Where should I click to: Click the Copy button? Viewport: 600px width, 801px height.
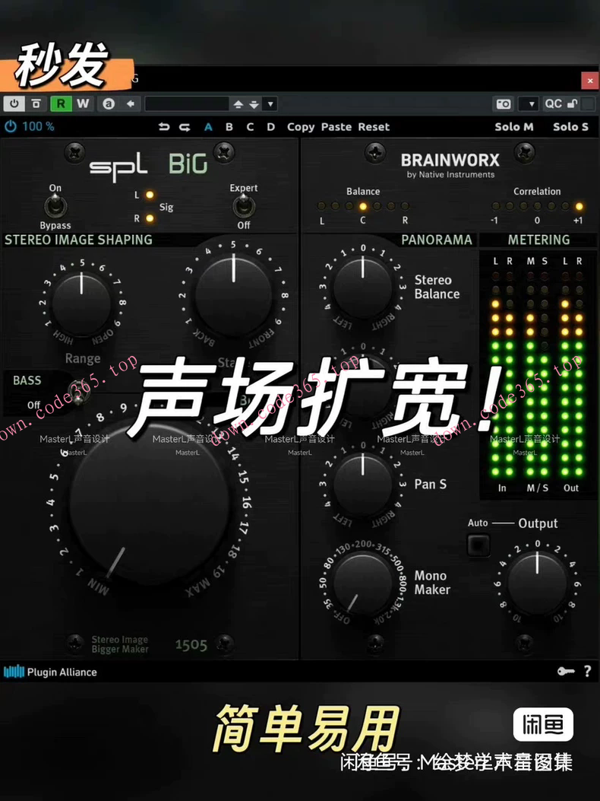click(x=301, y=127)
